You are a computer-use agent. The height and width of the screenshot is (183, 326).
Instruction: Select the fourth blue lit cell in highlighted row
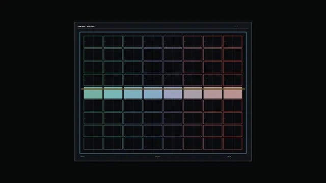(153, 93)
